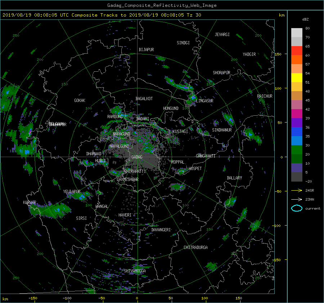Select the 65 dBZ red swatch
This screenshot has height=303, width=324.
297,50
